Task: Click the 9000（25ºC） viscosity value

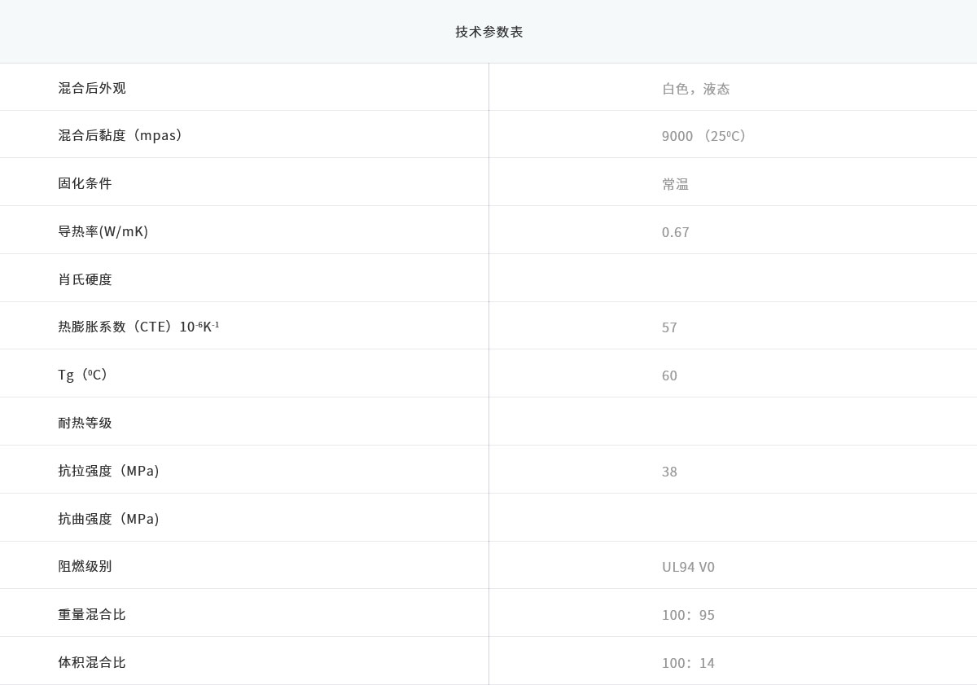Action: click(703, 136)
